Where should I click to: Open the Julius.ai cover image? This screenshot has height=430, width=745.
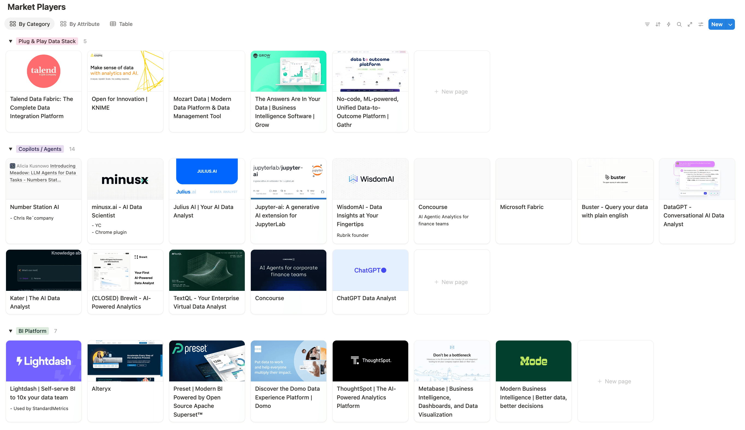(207, 179)
